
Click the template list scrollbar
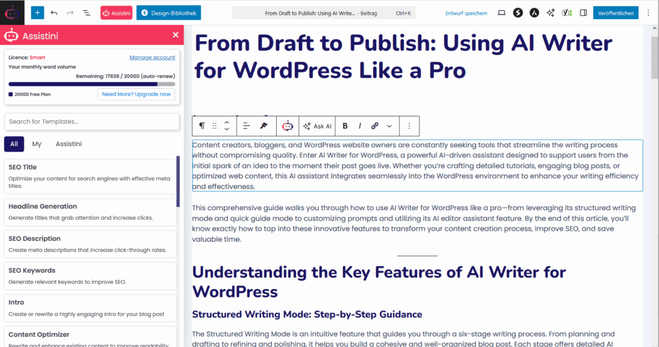click(178, 181)
